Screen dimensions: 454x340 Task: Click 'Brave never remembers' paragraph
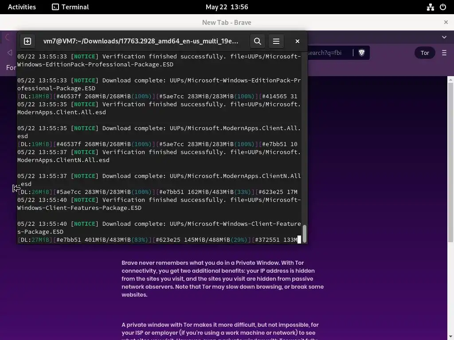click(x=223, y=279)
